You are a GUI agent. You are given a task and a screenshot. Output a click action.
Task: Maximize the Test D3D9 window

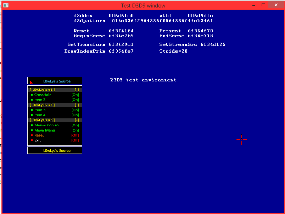263,5
